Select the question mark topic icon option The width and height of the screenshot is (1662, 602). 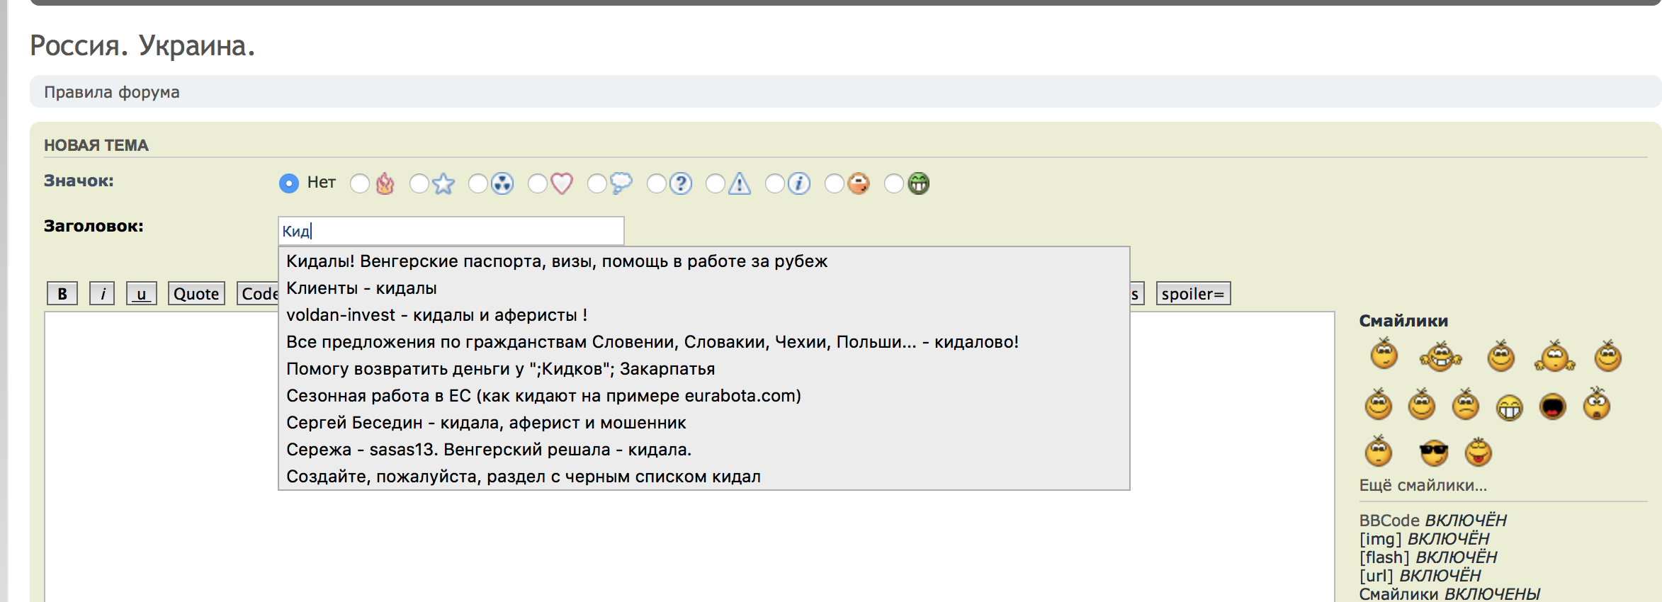coord(657,183)
